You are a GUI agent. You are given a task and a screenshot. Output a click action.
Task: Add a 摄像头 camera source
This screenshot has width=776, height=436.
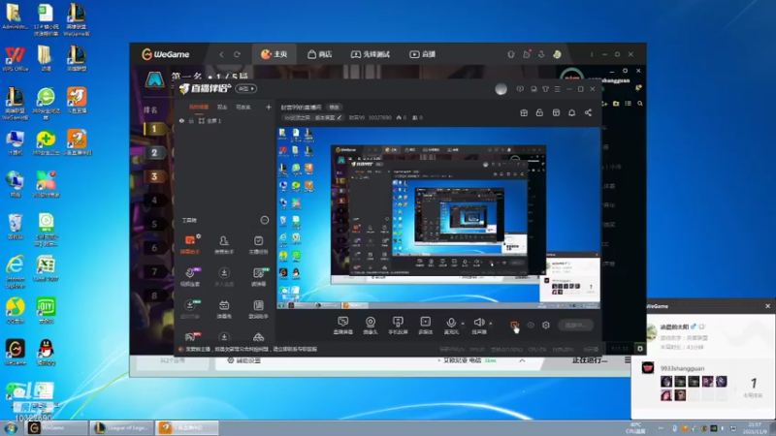point(371,326)
